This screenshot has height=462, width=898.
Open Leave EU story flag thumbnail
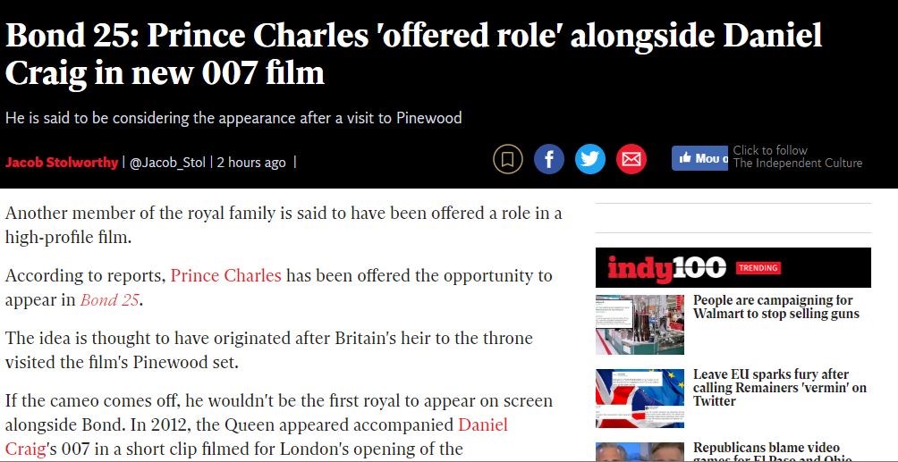(640, 399)
